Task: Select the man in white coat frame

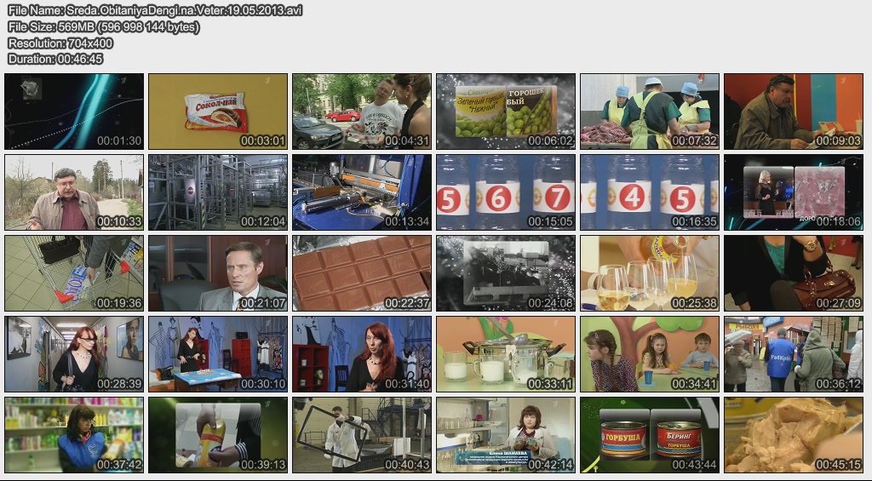Action: (361, 435)
